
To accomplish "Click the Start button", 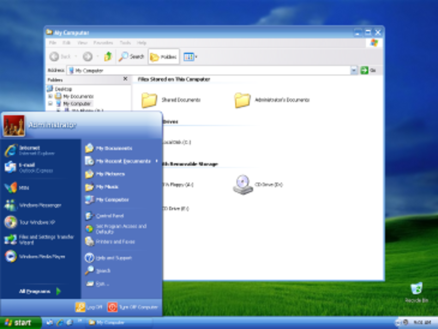I will [21, 322].
